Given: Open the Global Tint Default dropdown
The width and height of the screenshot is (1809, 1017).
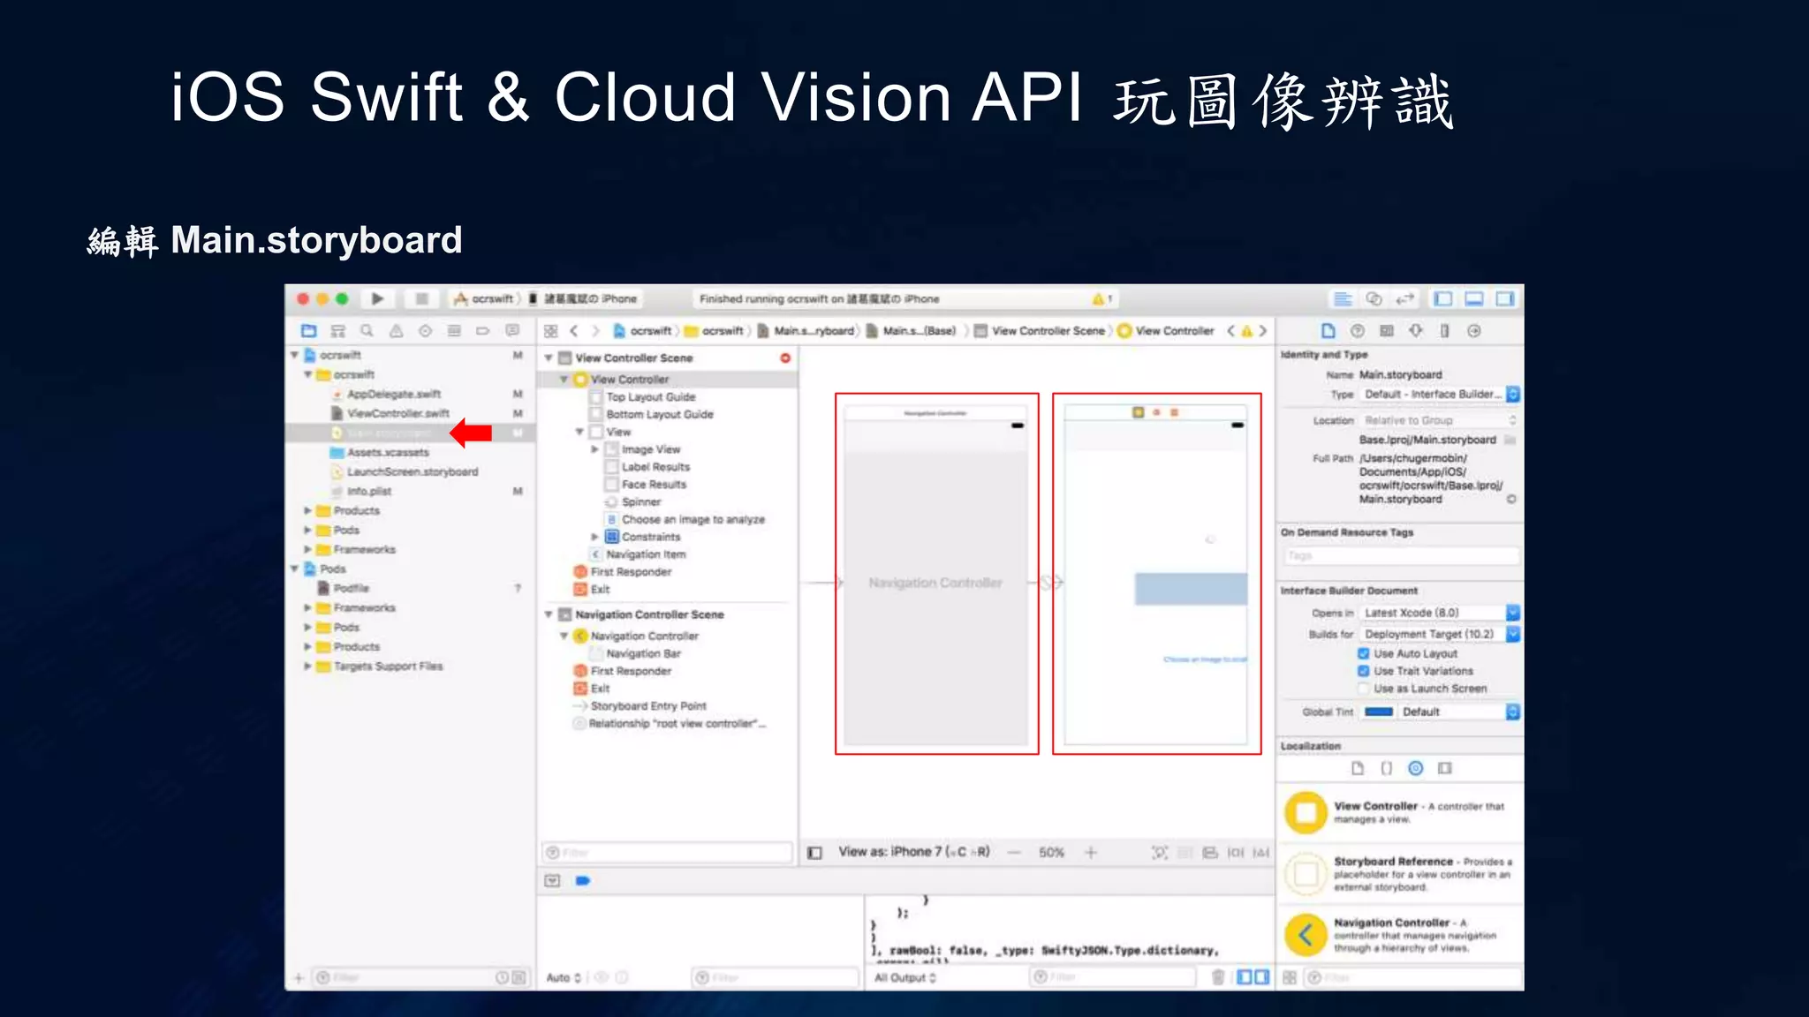Looking at the screenshot, I should point(1459,712).
